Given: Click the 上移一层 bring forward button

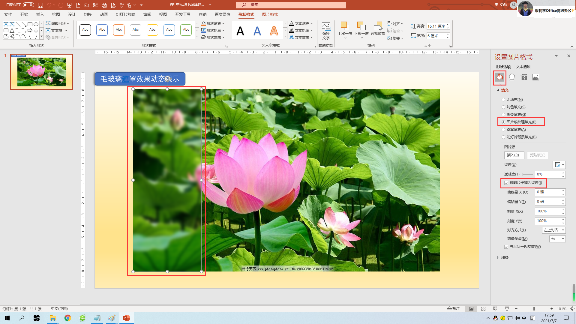Looking at the screenshot, I should point(345,30).
